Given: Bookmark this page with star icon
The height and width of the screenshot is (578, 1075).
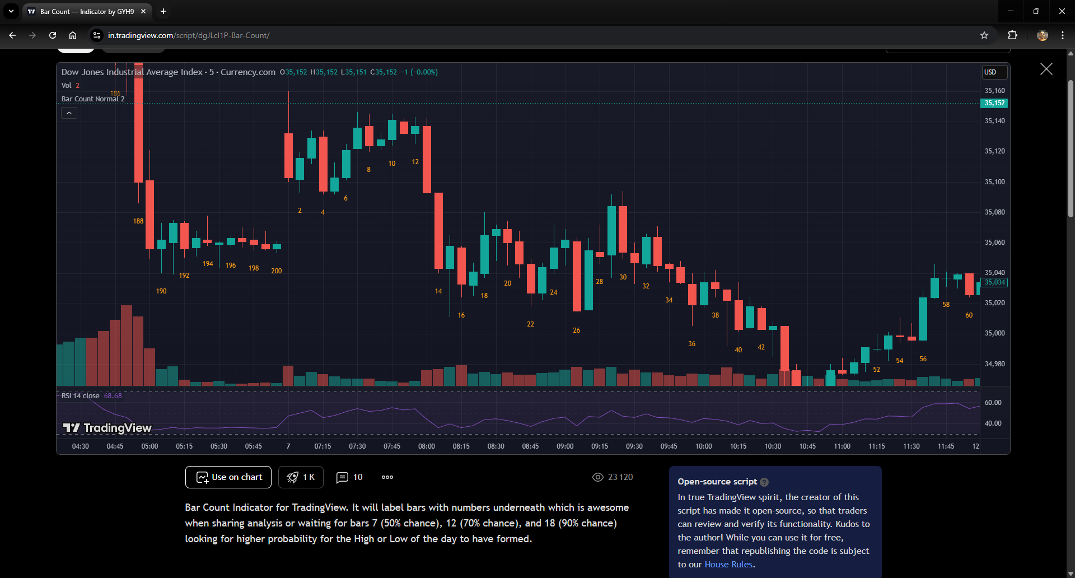Looking at the screenshot, I should (x=984, y=35).
